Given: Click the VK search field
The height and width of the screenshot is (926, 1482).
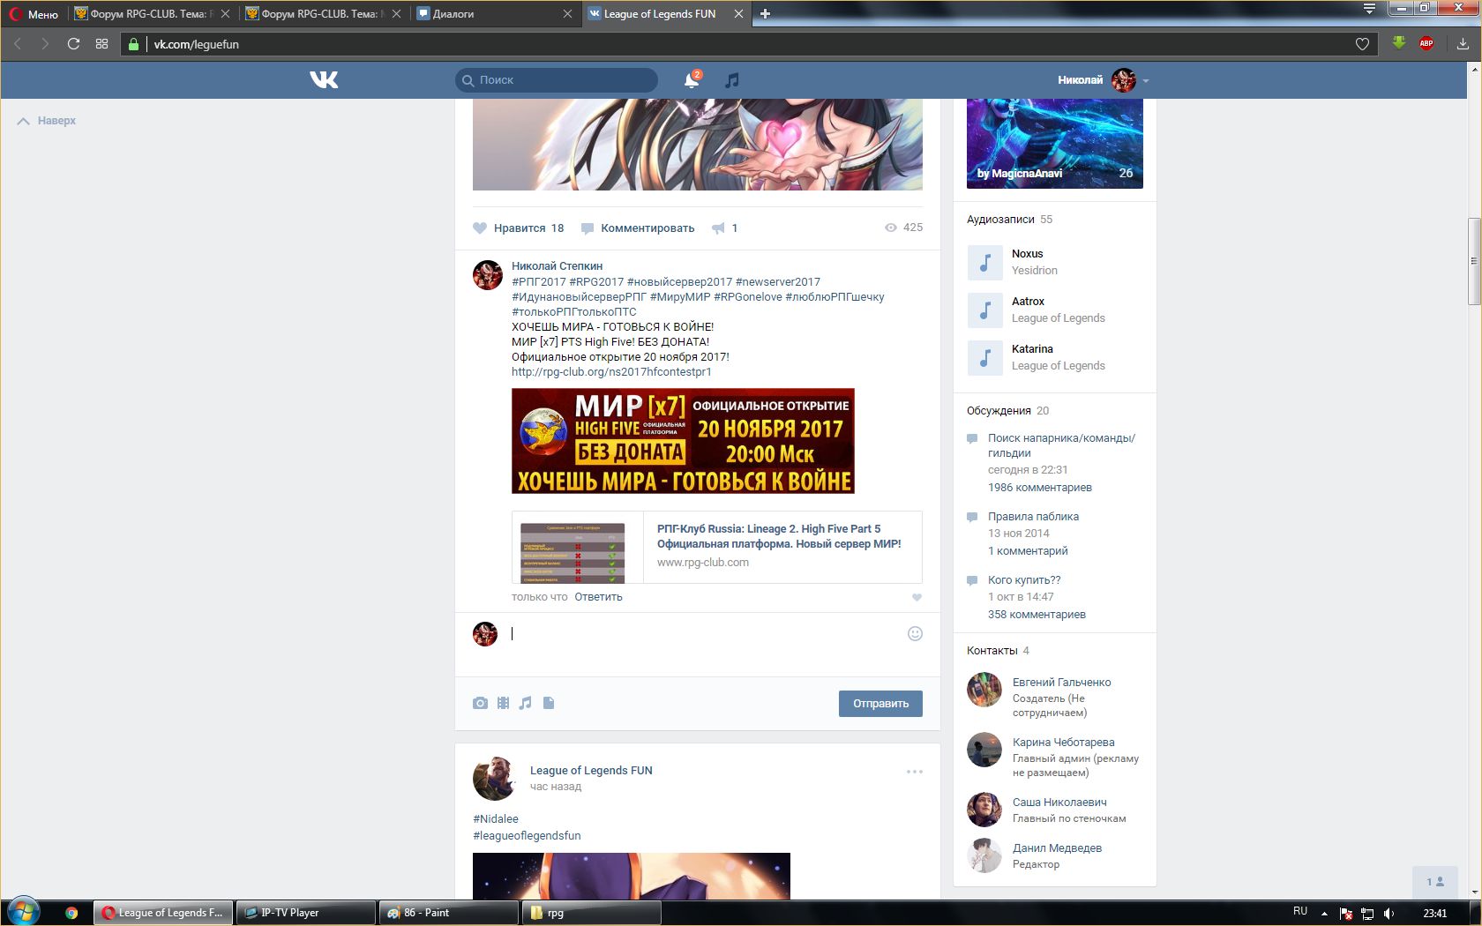Looking at the screenshot, I should pyautogui.click(x=557, y=80).
